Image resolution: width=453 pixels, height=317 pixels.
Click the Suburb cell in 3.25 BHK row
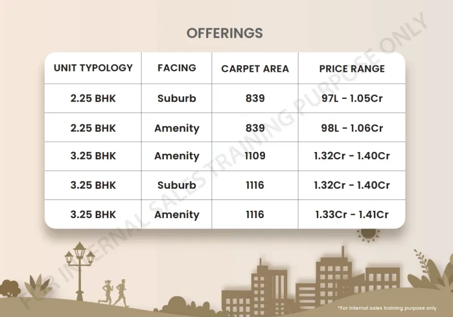(177, 185)
